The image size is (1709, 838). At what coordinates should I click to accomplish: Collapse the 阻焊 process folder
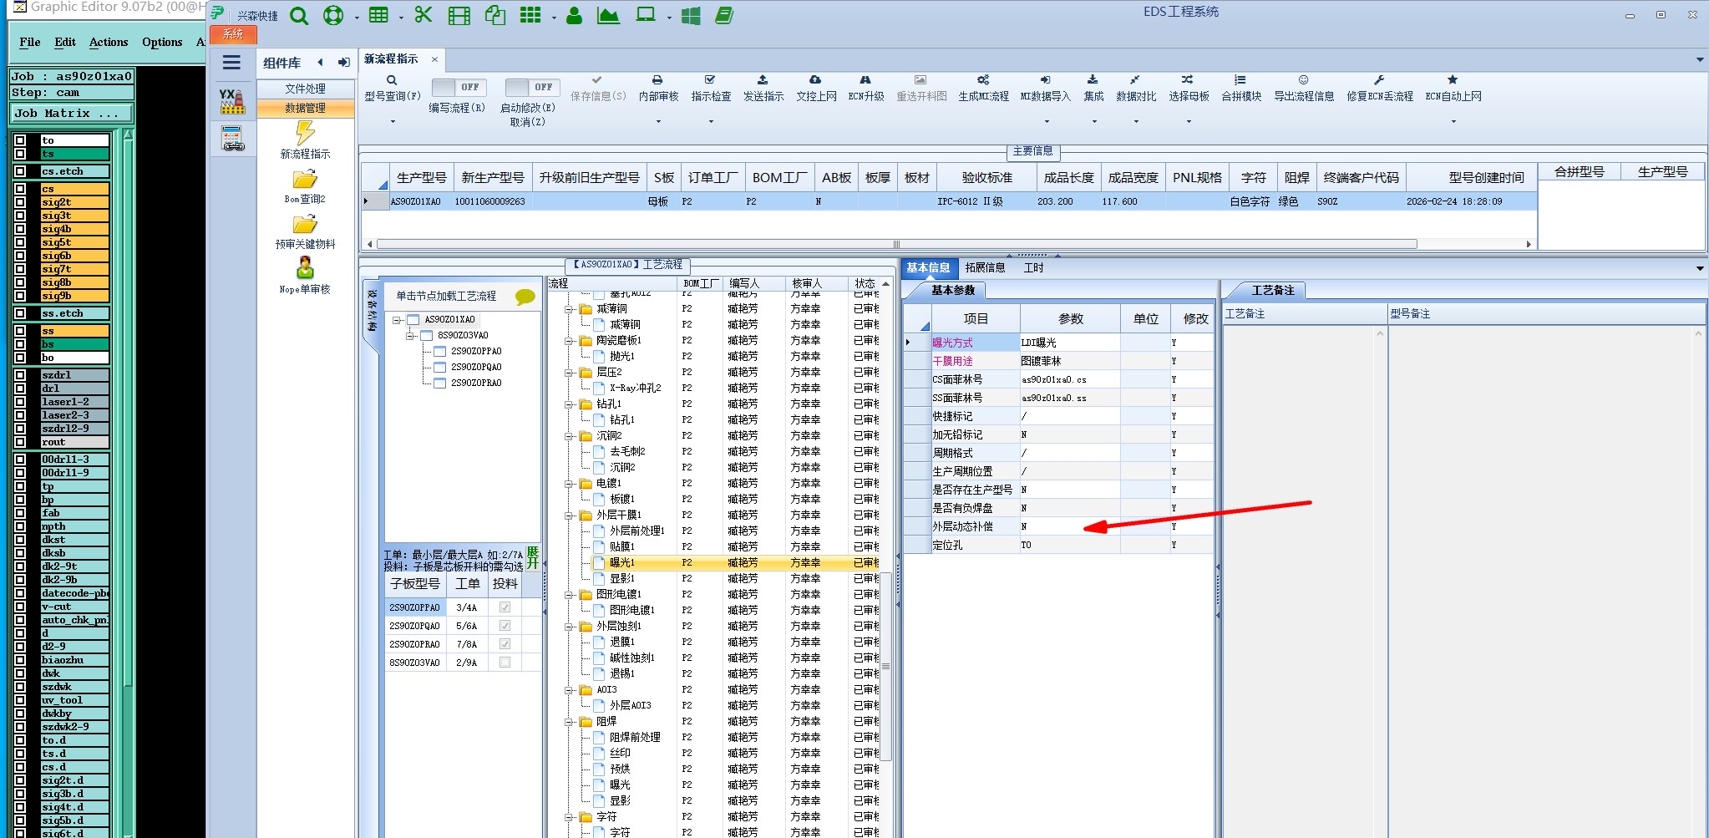click(570, 722)
